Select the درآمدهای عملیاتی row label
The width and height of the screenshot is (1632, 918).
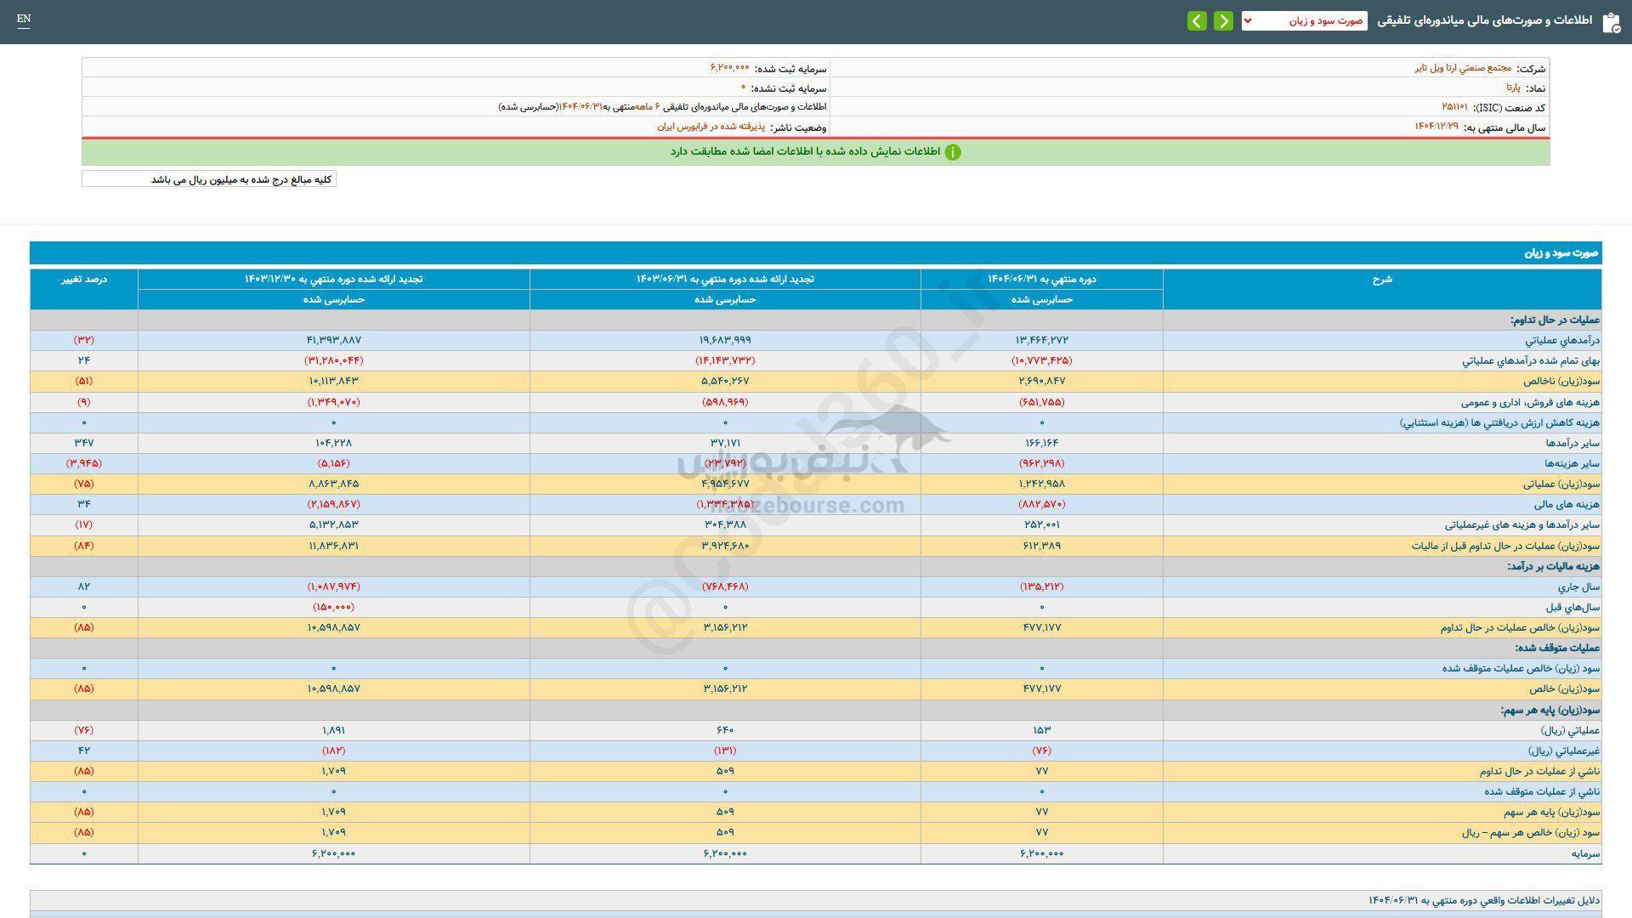[1562, 340]
